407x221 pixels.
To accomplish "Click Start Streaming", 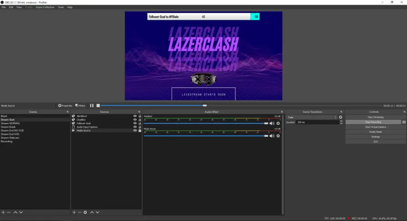I will [375, 117].
